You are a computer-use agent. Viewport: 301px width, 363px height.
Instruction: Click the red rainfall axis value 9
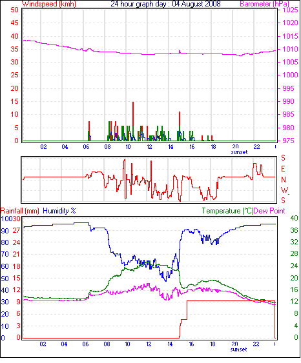pos(18,302)
